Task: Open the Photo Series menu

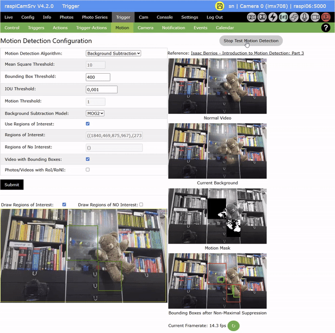Action: coord(95,17)
